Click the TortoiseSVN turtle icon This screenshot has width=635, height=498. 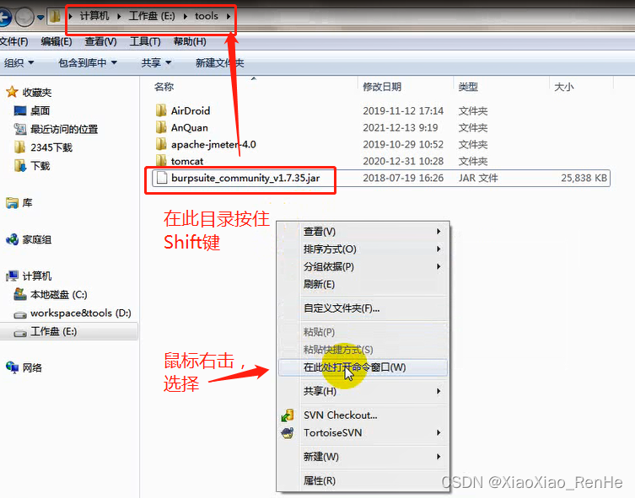(288, 433)
